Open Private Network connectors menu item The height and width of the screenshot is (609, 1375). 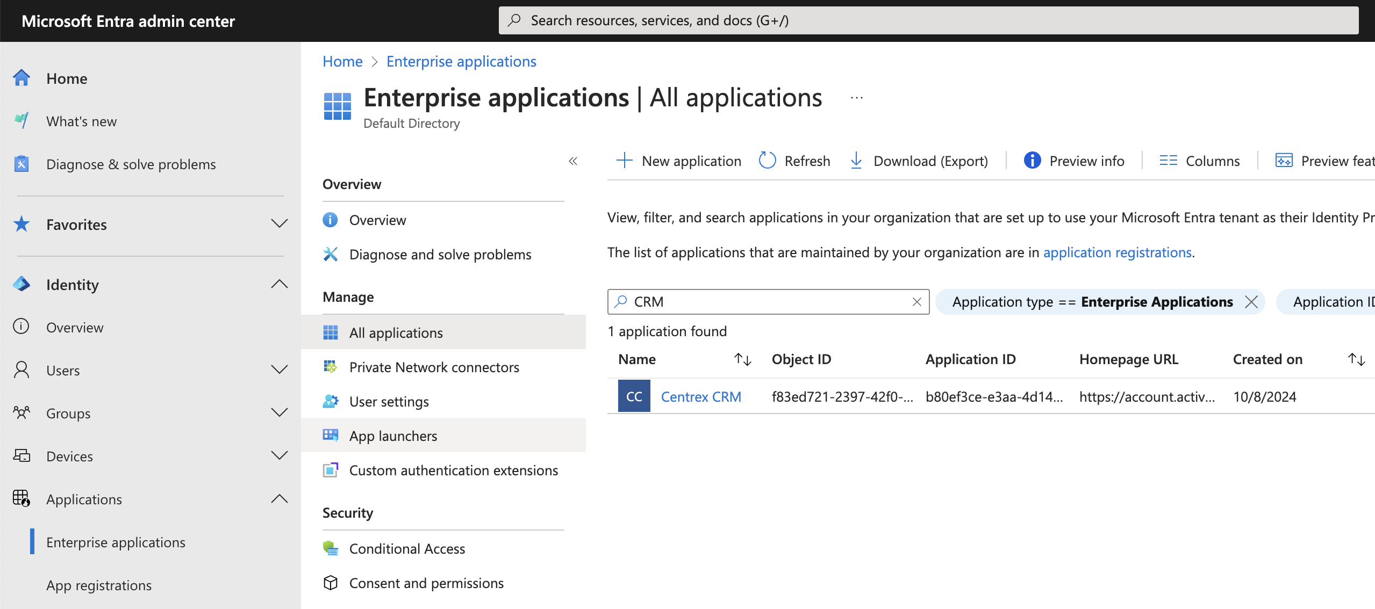coord(443,367)
